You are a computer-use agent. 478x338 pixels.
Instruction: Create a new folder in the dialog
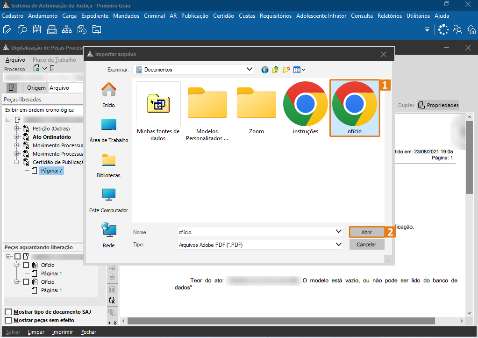pos(286,70)
